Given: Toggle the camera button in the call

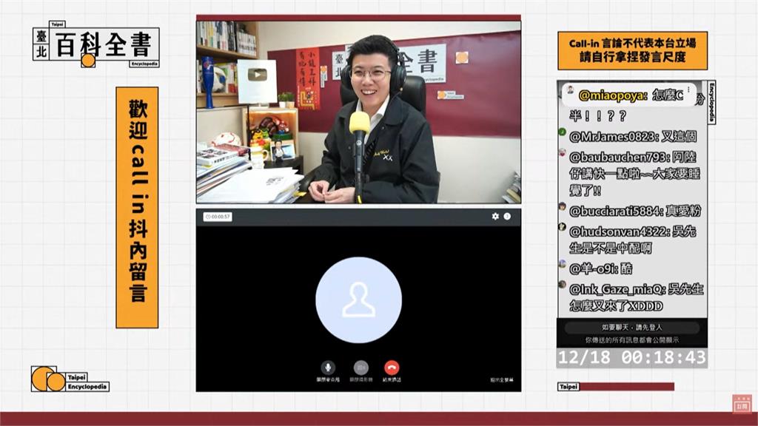Looking at the screenshot, I should click(x=360, y=367).
